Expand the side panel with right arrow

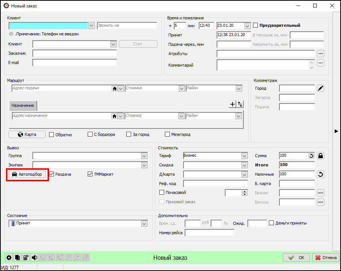pyautogui.click(x=336, y=131)
